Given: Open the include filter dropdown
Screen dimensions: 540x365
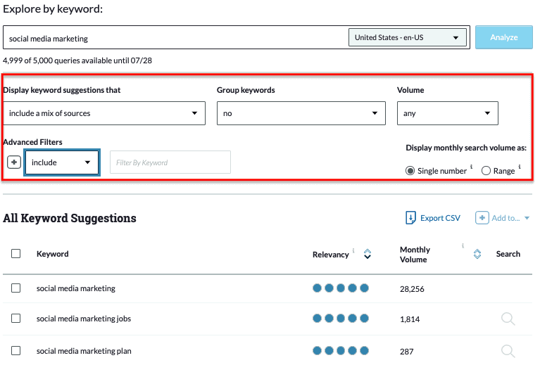Looking at the screenshot, I should [x=61, y=162].
